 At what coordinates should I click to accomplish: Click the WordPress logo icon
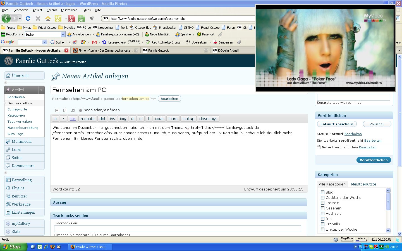(9, 61)
